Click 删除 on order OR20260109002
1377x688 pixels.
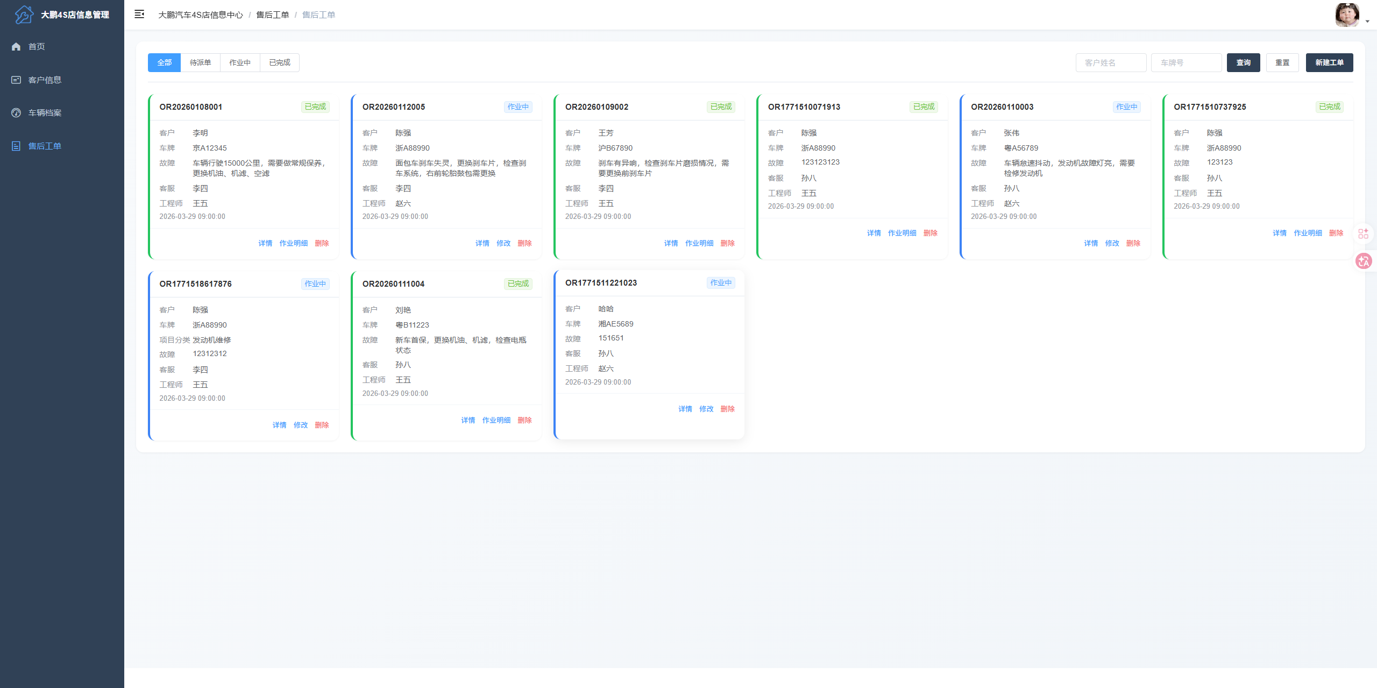(x=727, y=243)
